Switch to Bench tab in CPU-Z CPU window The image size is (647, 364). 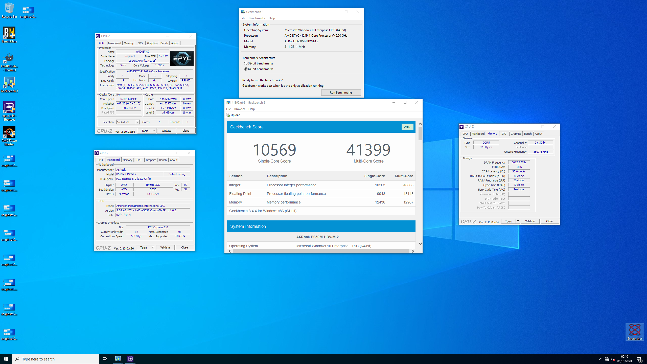tap(164, 43)
